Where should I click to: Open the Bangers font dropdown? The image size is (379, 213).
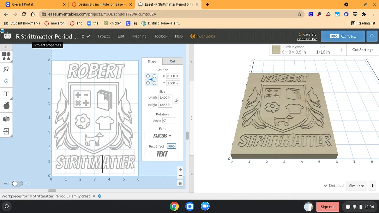162,136
